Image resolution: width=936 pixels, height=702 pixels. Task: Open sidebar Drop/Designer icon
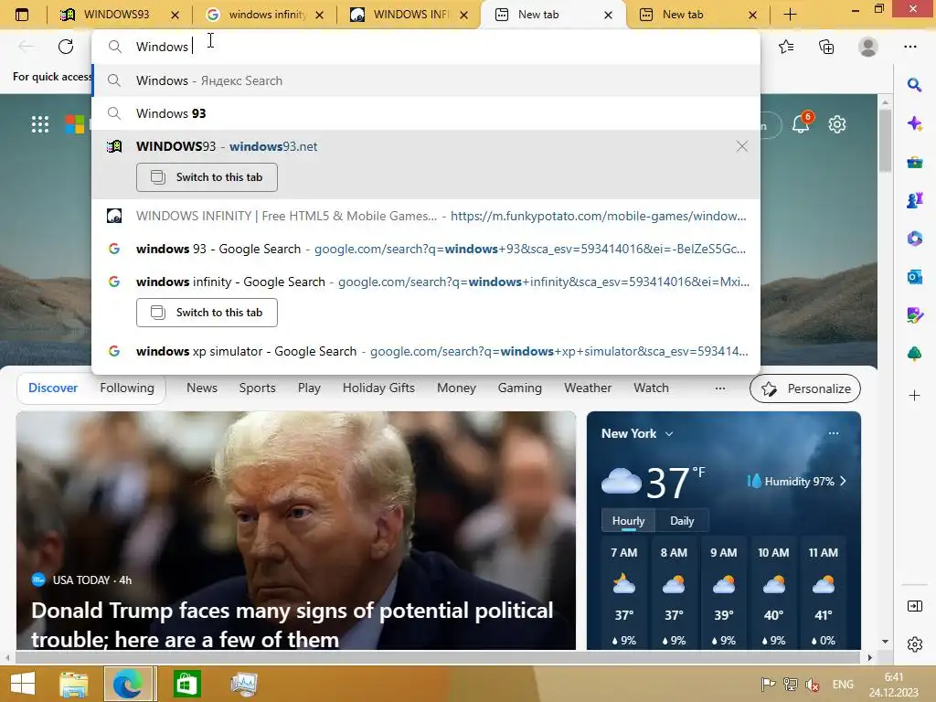click(914, 315)
